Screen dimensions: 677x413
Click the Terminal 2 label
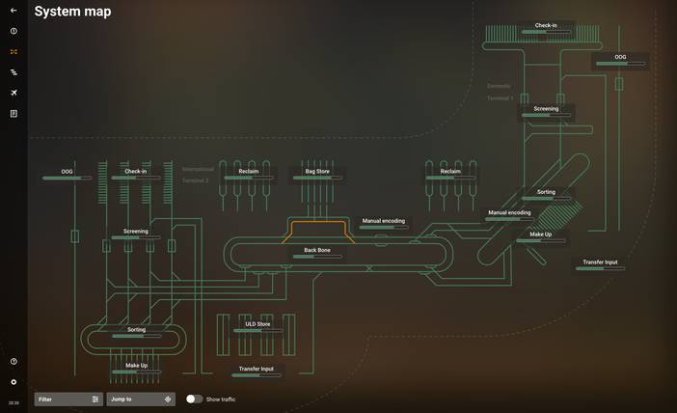(195, 180)
